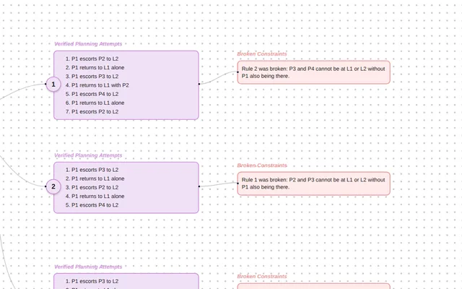
Task: Select step '4. P1 returns to L1 with P2'
Action: click(97, 85)
